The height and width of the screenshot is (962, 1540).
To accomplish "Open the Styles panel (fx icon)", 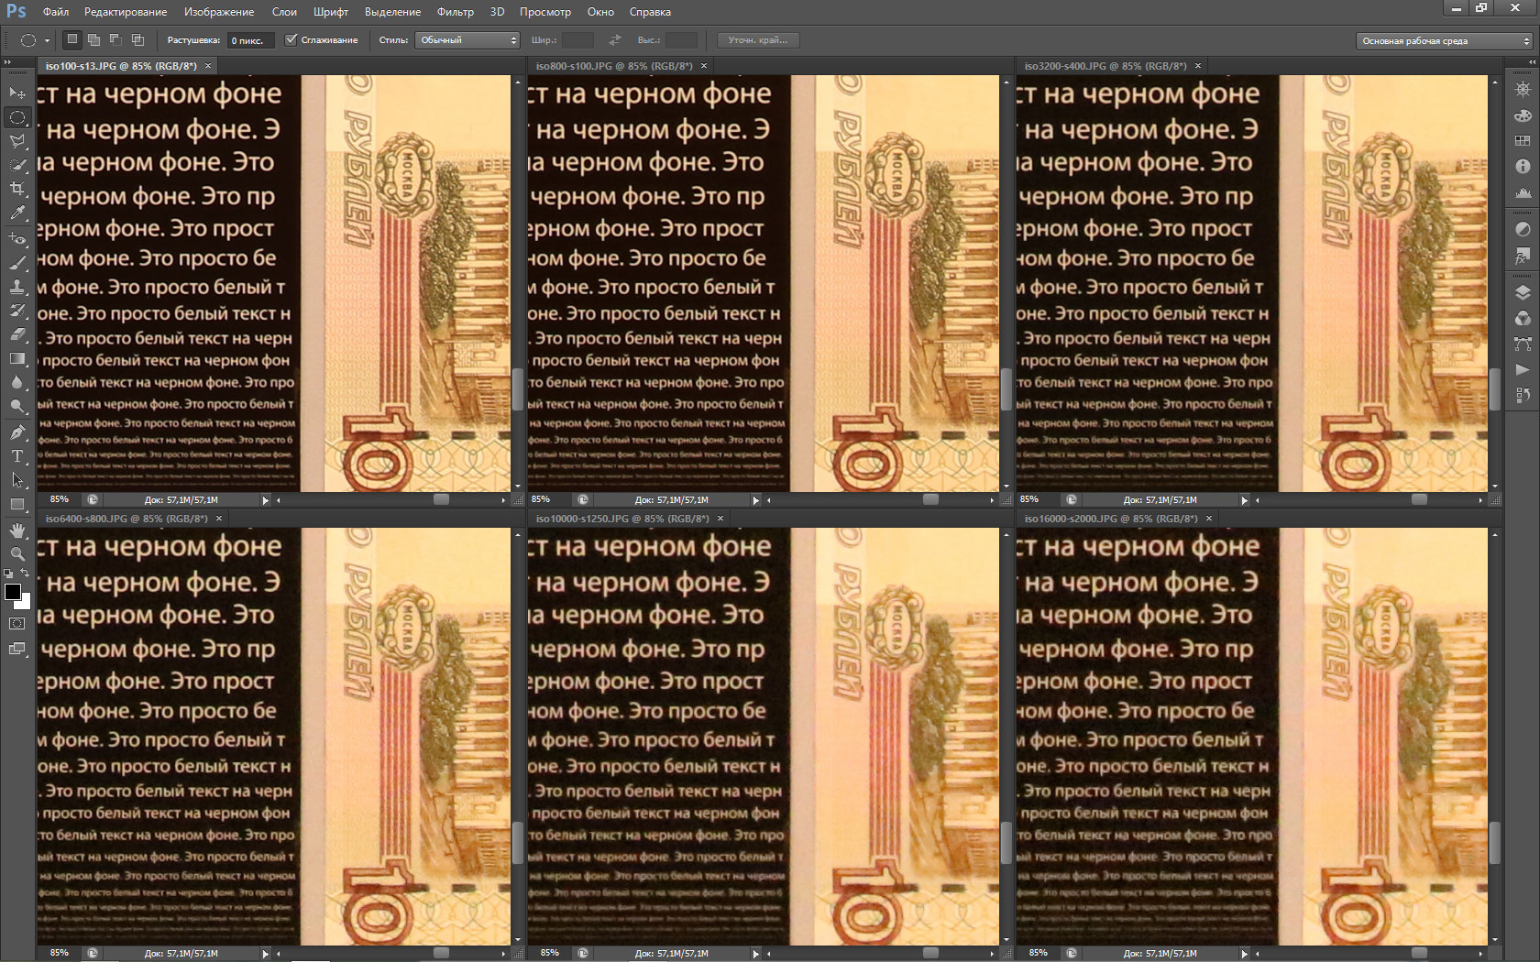I will point(1523,256).
